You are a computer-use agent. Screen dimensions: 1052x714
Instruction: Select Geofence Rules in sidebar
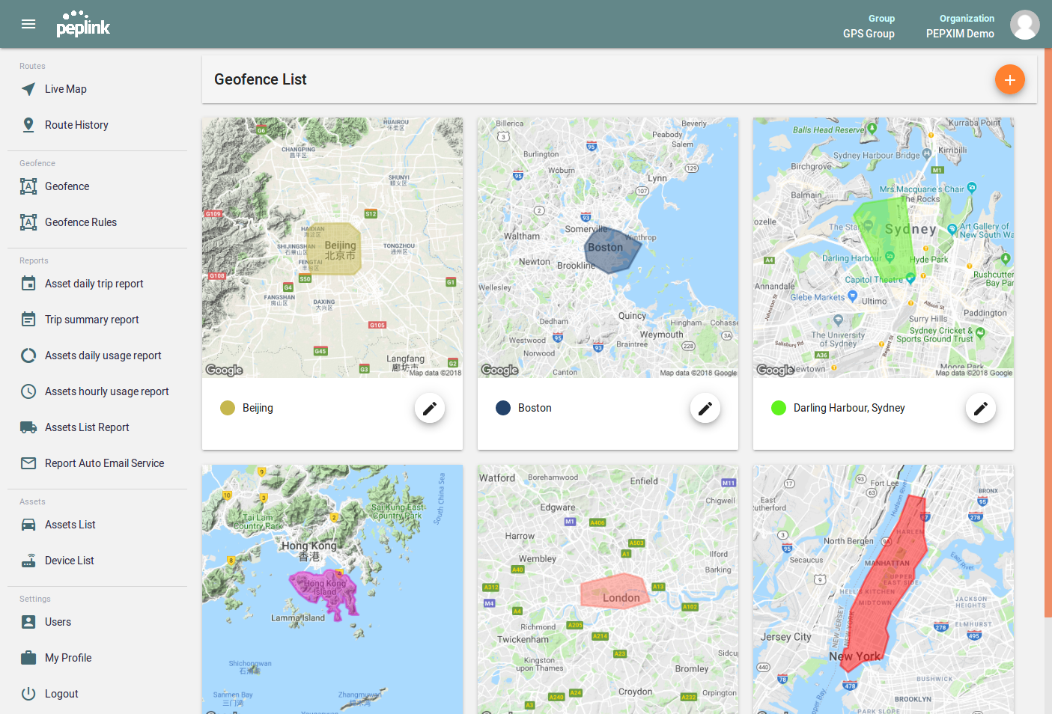(81, 222)
